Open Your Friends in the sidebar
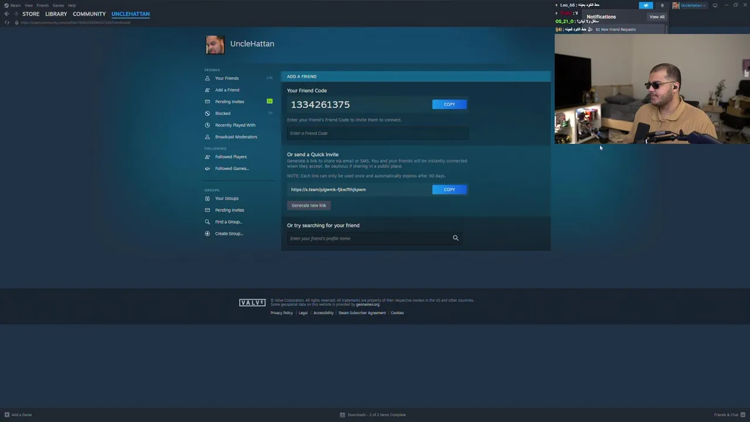Image resolution: width=750 pixels, height=422 pixels. click(227, 79)
